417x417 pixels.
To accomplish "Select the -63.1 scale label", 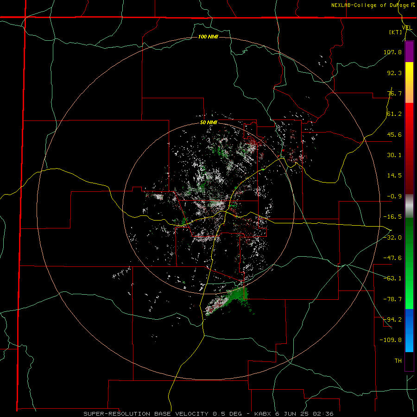I will pos(392,278).
